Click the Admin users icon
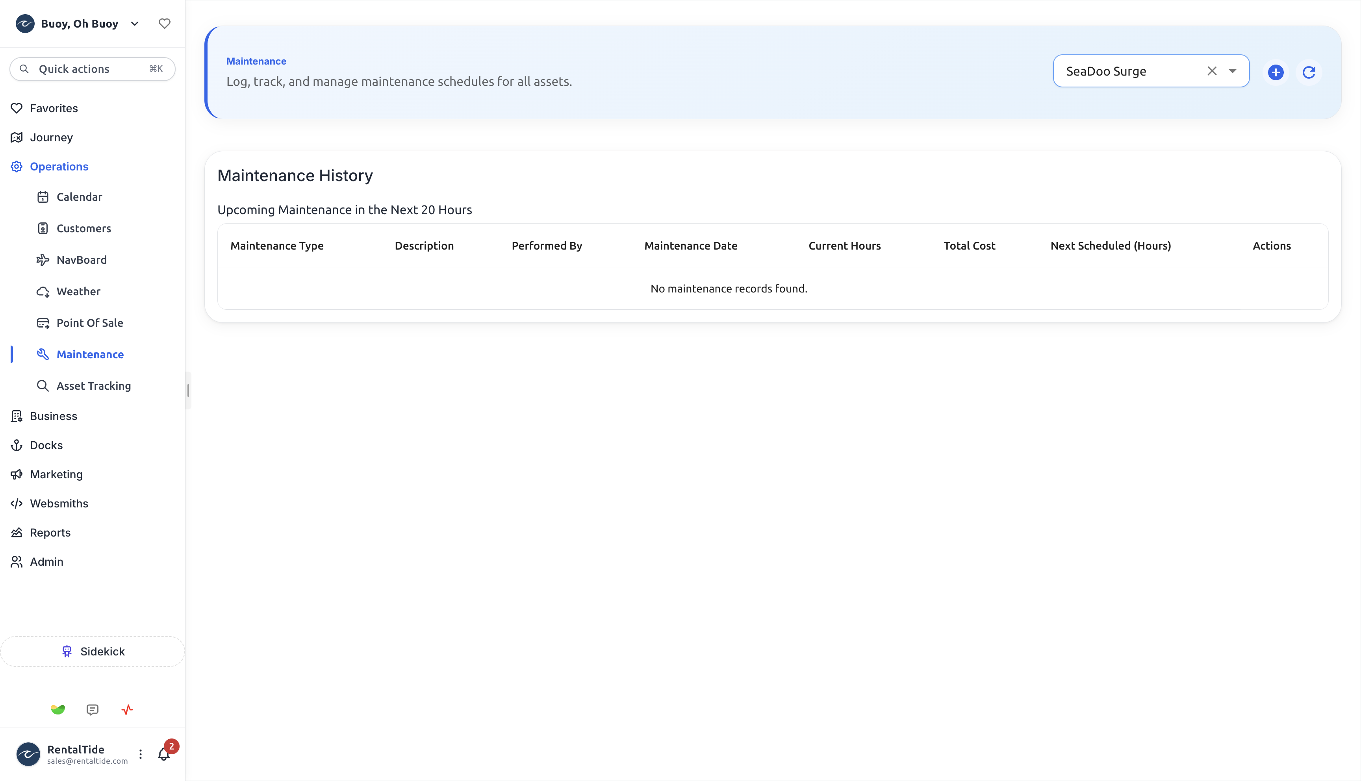The height and width of the screenshot is (781, 1361). coord(17,562)
